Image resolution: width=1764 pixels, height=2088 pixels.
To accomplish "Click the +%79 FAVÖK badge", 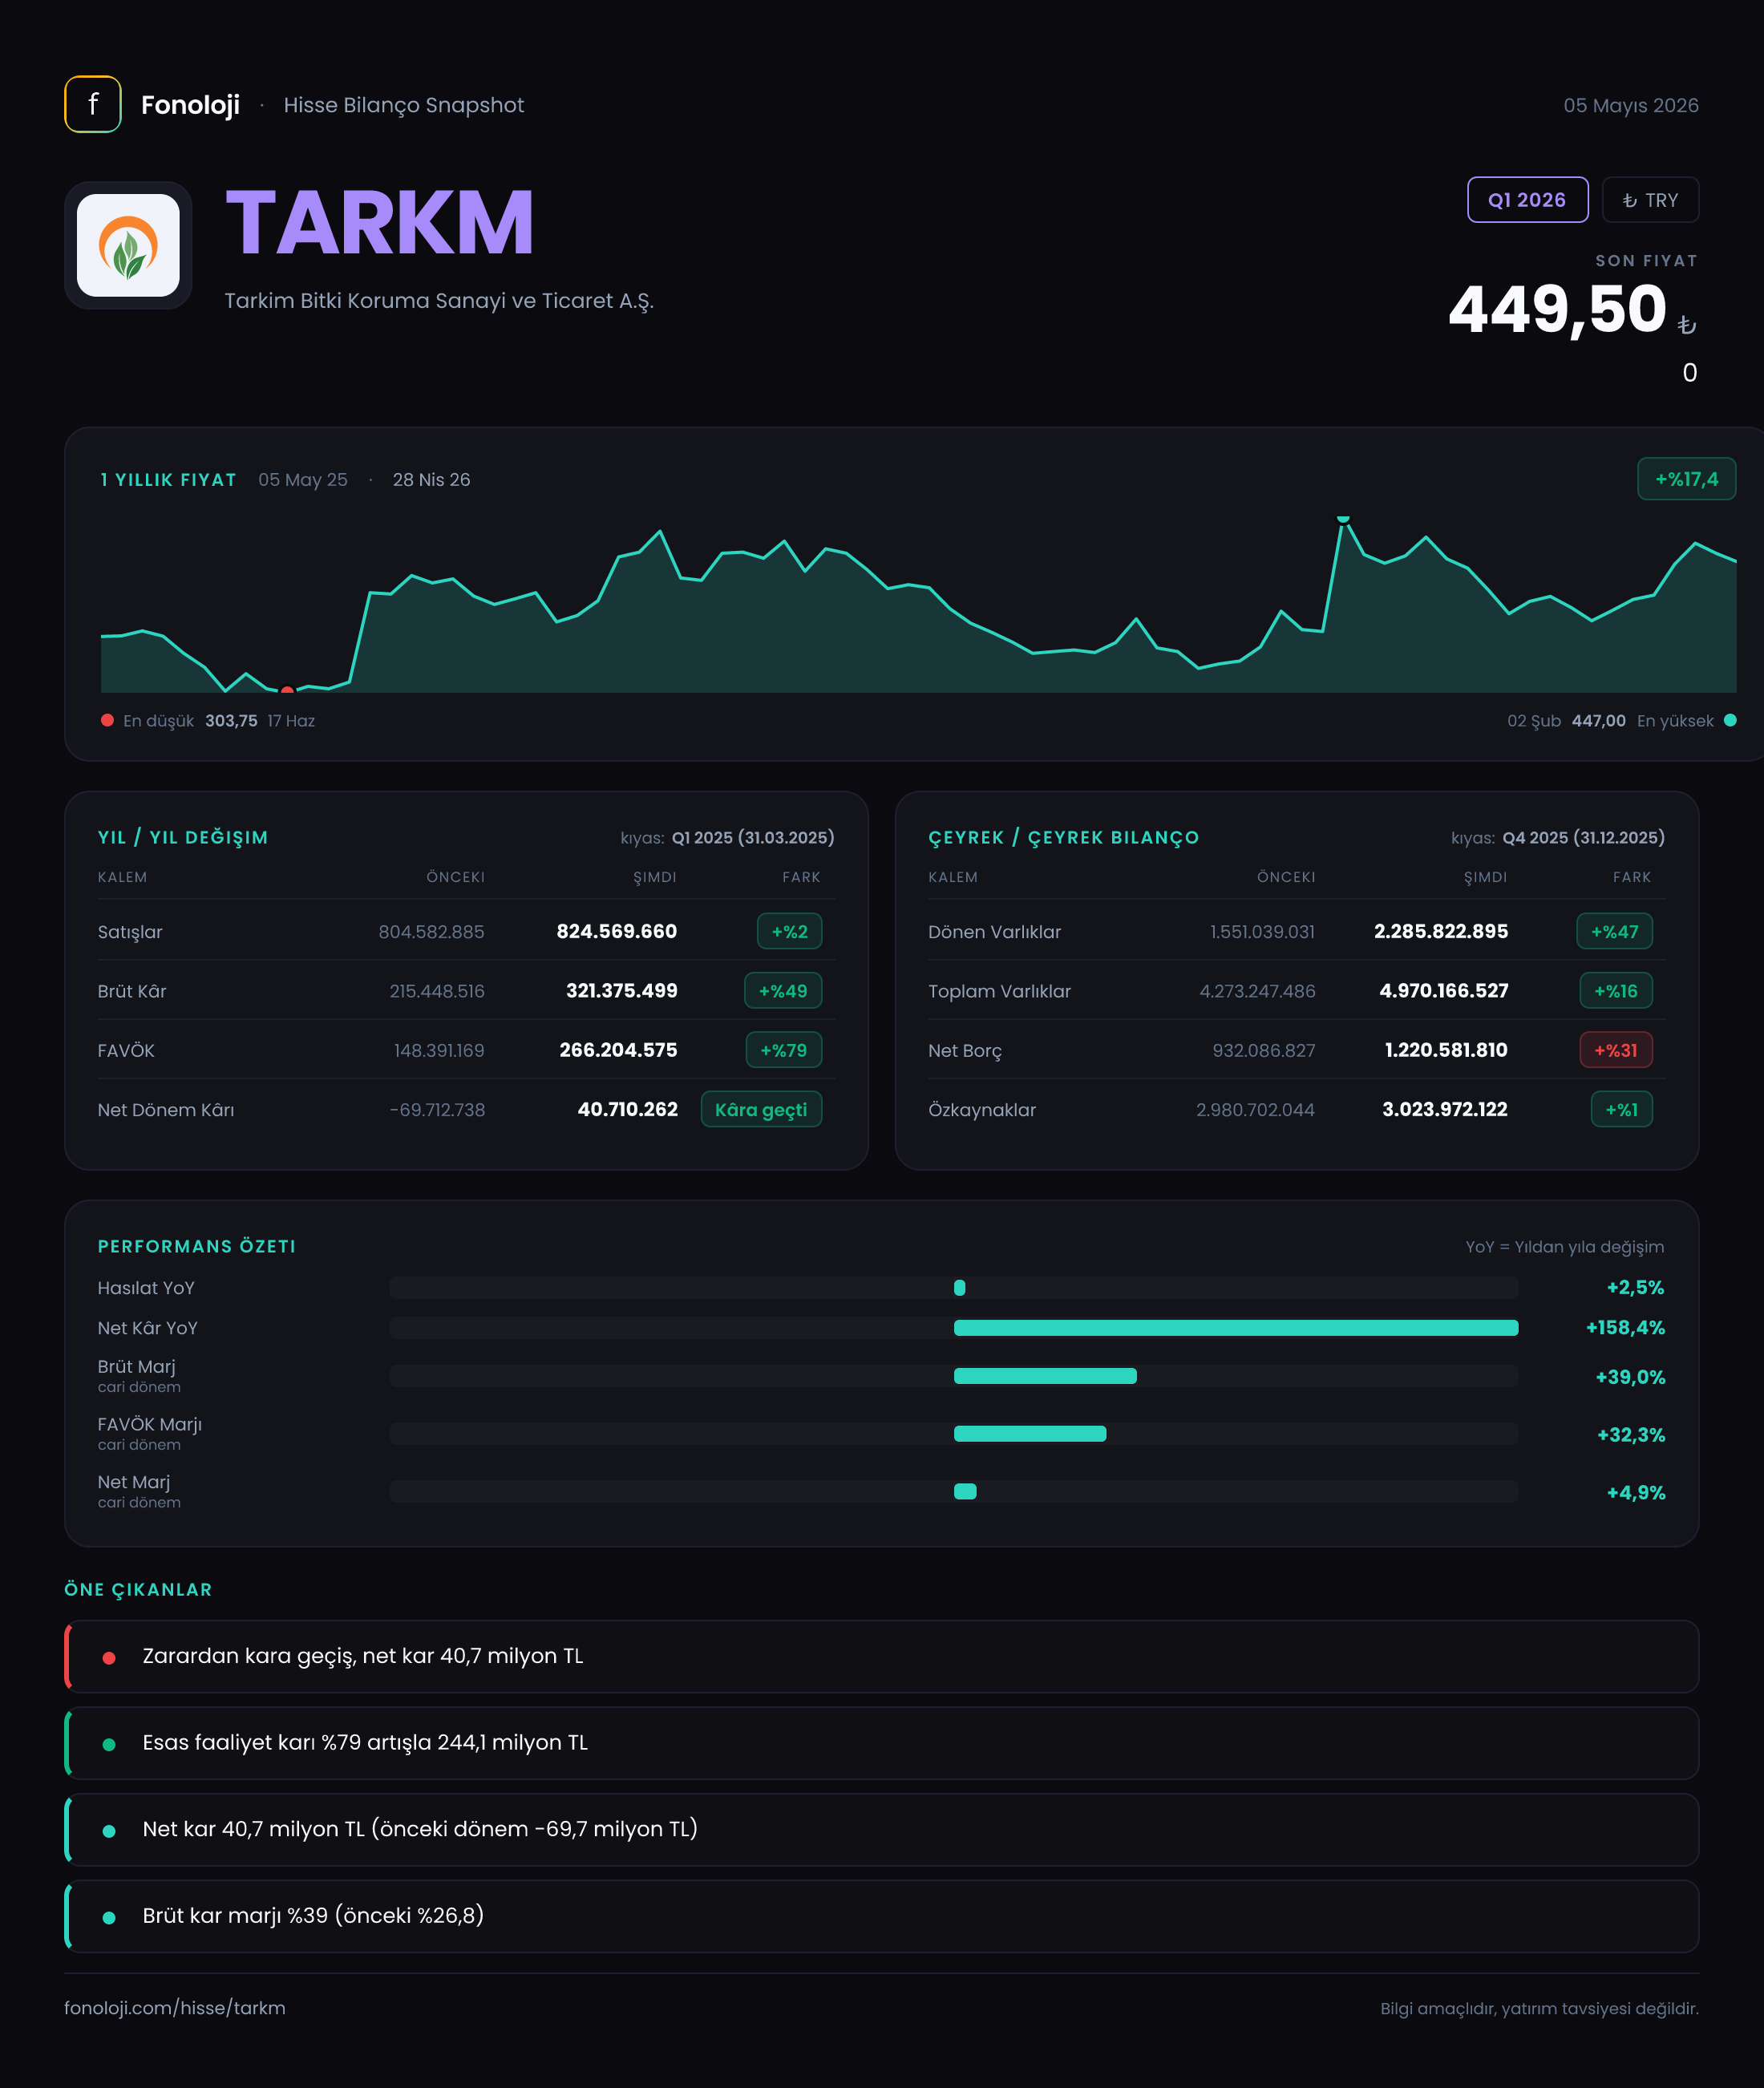I will click(784, 1050).
